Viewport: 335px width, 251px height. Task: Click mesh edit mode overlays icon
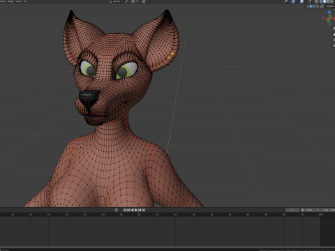click(309, 1)
